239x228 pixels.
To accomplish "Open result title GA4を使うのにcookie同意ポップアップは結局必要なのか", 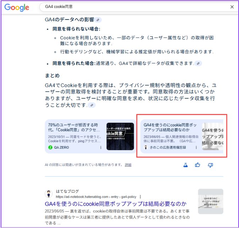I will click(x=116, y=204).
